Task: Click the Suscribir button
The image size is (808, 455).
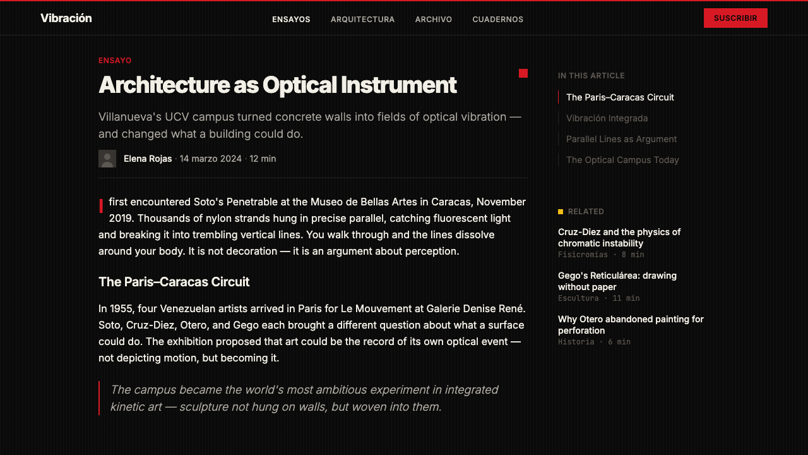Action: coord(735,18)
